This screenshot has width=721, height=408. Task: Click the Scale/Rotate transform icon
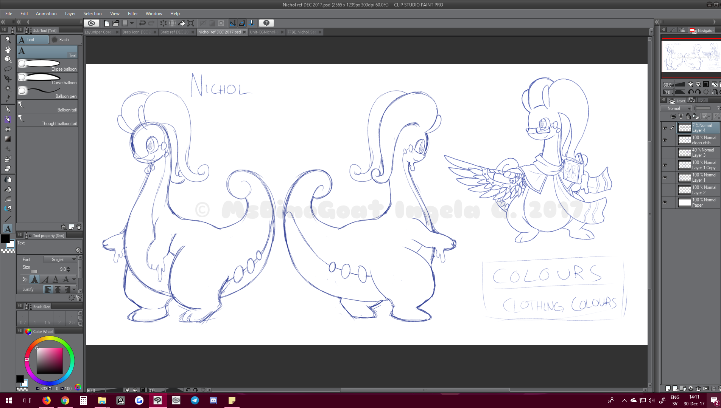tap(191, 23)
